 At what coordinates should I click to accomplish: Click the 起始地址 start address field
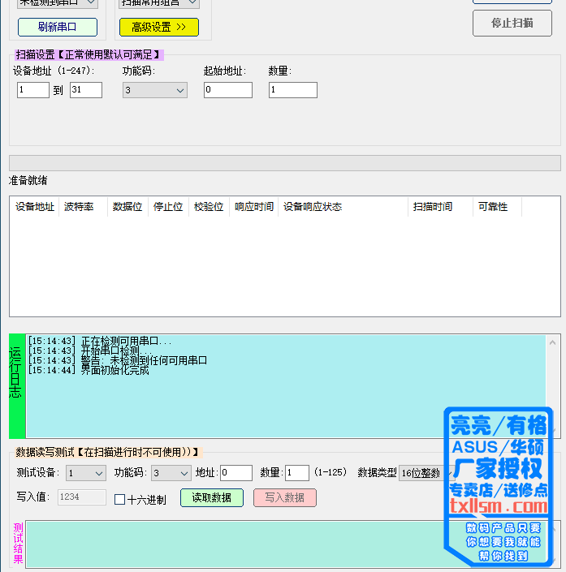(x=227, y=90)
